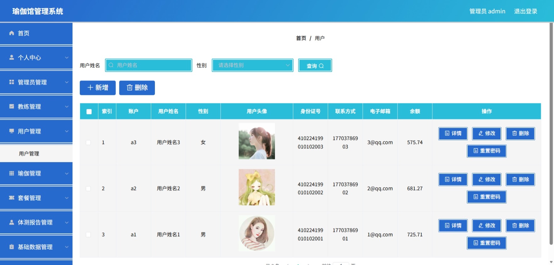Click 修改 for user a3
The image size is (554, 265).
487,133
